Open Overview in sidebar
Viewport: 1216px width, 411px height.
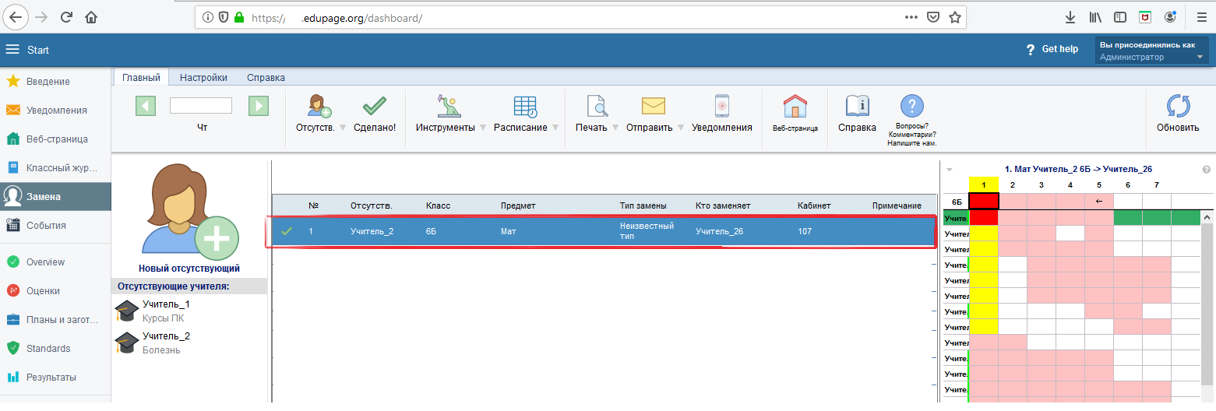tap(55, 262)
